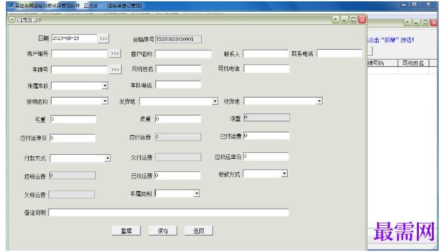Maximize the background child window

pos(425,22)
